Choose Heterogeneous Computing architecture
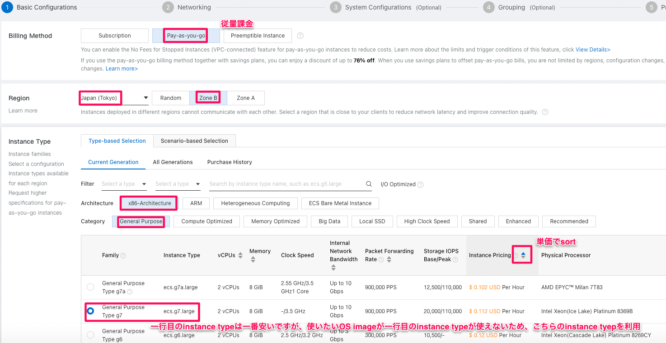The image size is (666, 343). (255, 203)
